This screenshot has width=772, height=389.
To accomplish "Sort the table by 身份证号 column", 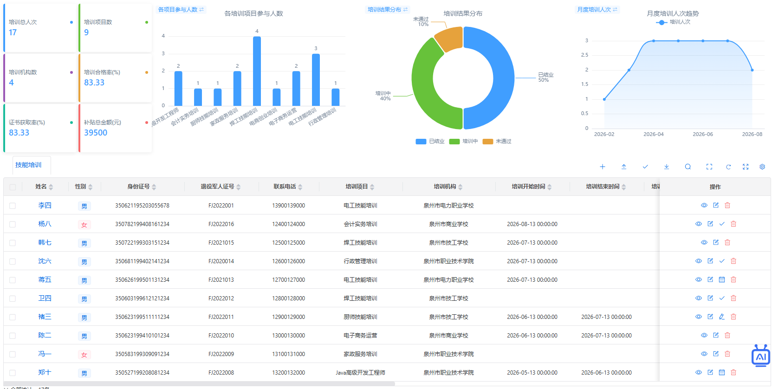I will pyautogui.click(x=154, y=187).
